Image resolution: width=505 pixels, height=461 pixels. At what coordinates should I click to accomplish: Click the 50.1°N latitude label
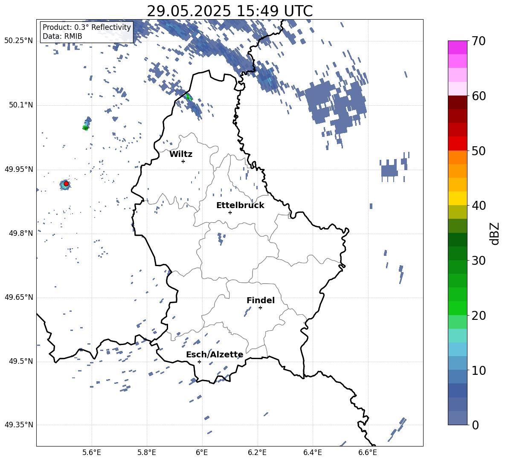21,105
